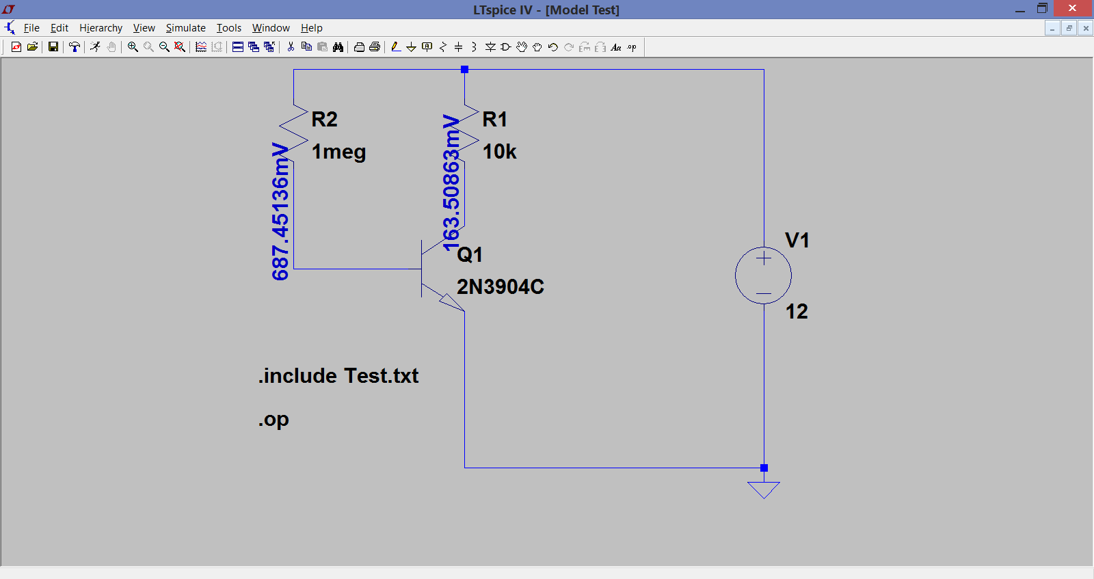Viewport: 1094px width, 579px height.
Task: Open the Edit menu
Action: 59,28
